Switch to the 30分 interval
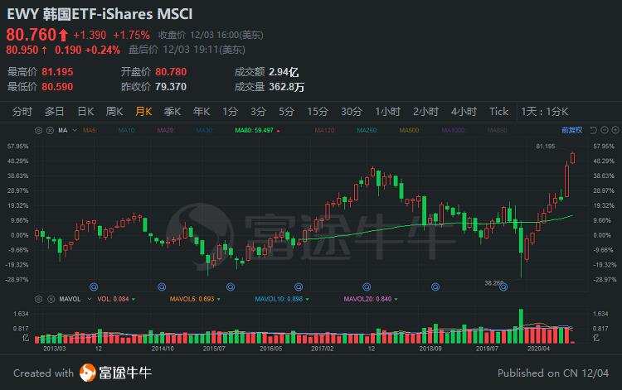 pyautogui.click(x=352, y=112)
